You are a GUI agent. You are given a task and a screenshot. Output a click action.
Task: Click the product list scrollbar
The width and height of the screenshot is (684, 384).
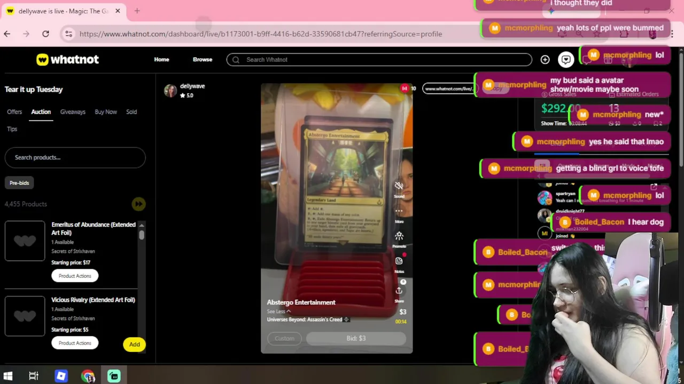142,234
